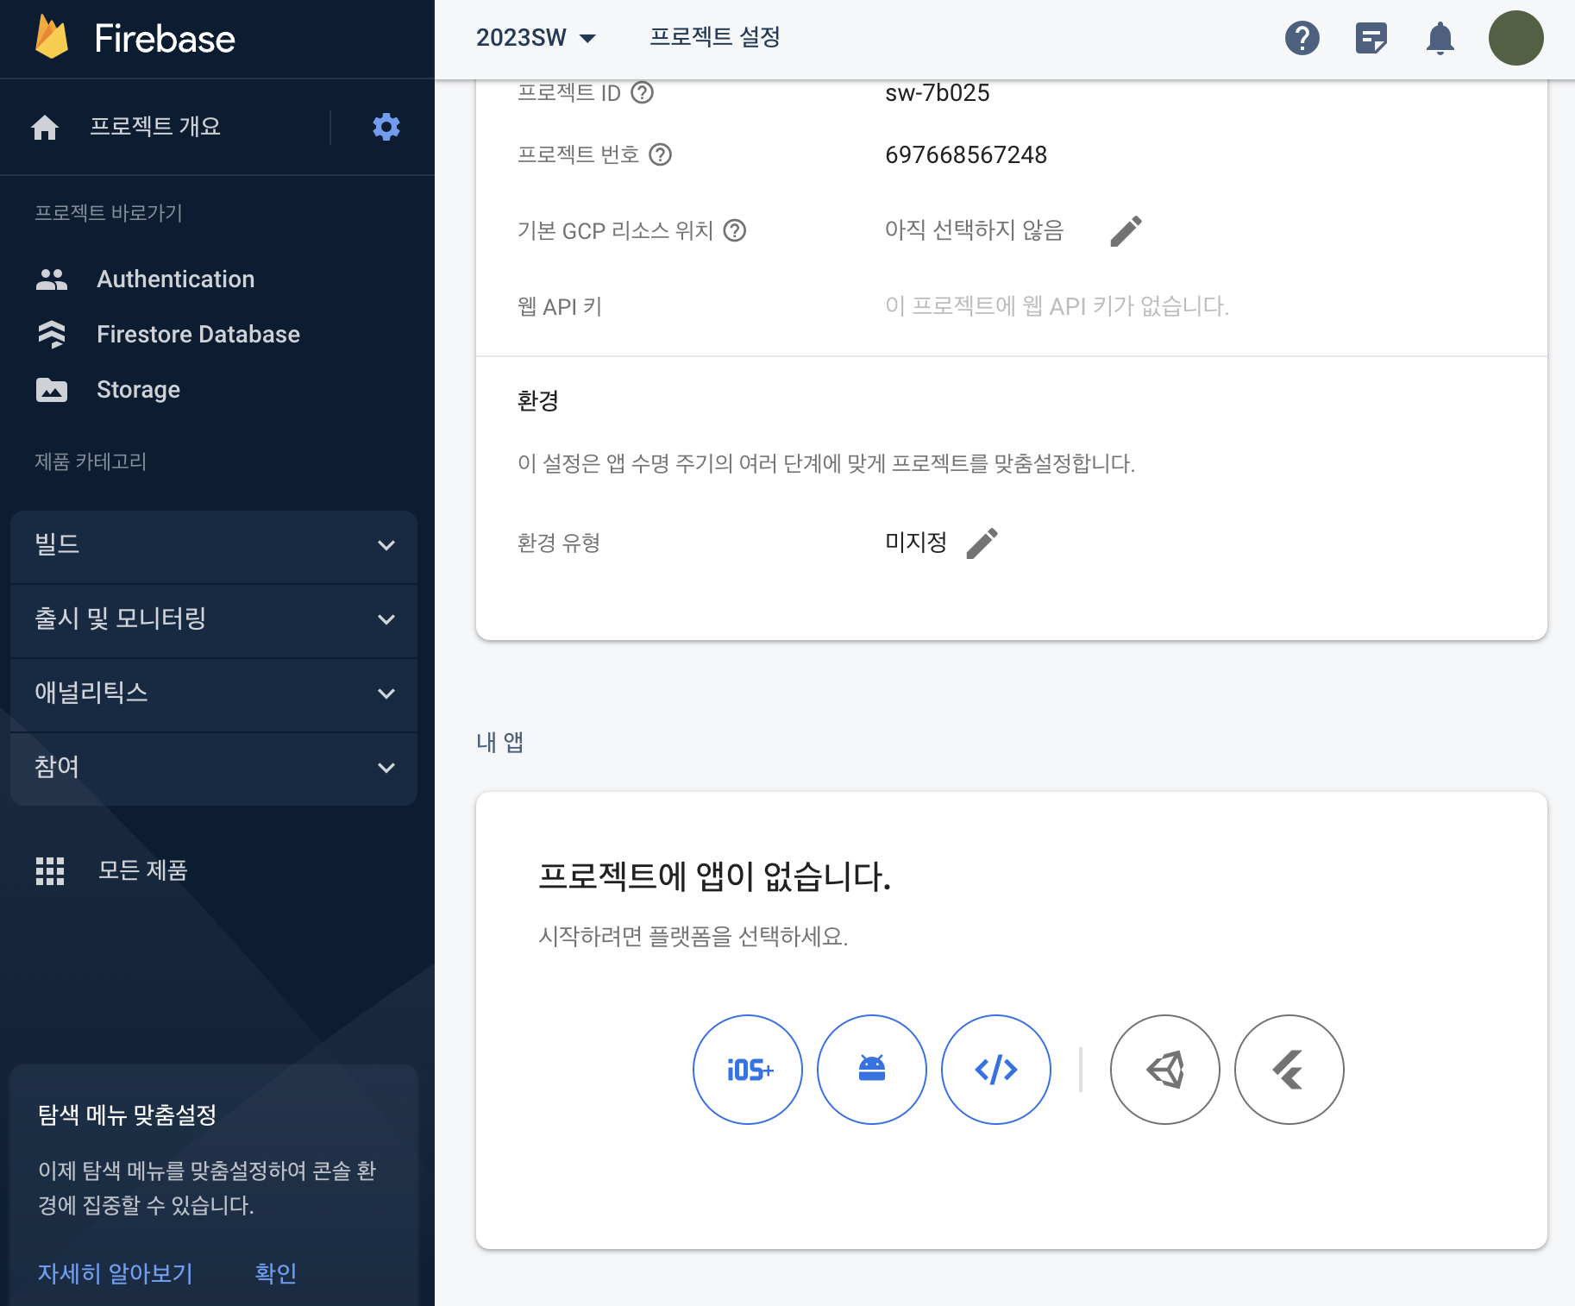1575x1306 pixels.
Task: Open Storage in sidebar
Action: tap(138, 390)
